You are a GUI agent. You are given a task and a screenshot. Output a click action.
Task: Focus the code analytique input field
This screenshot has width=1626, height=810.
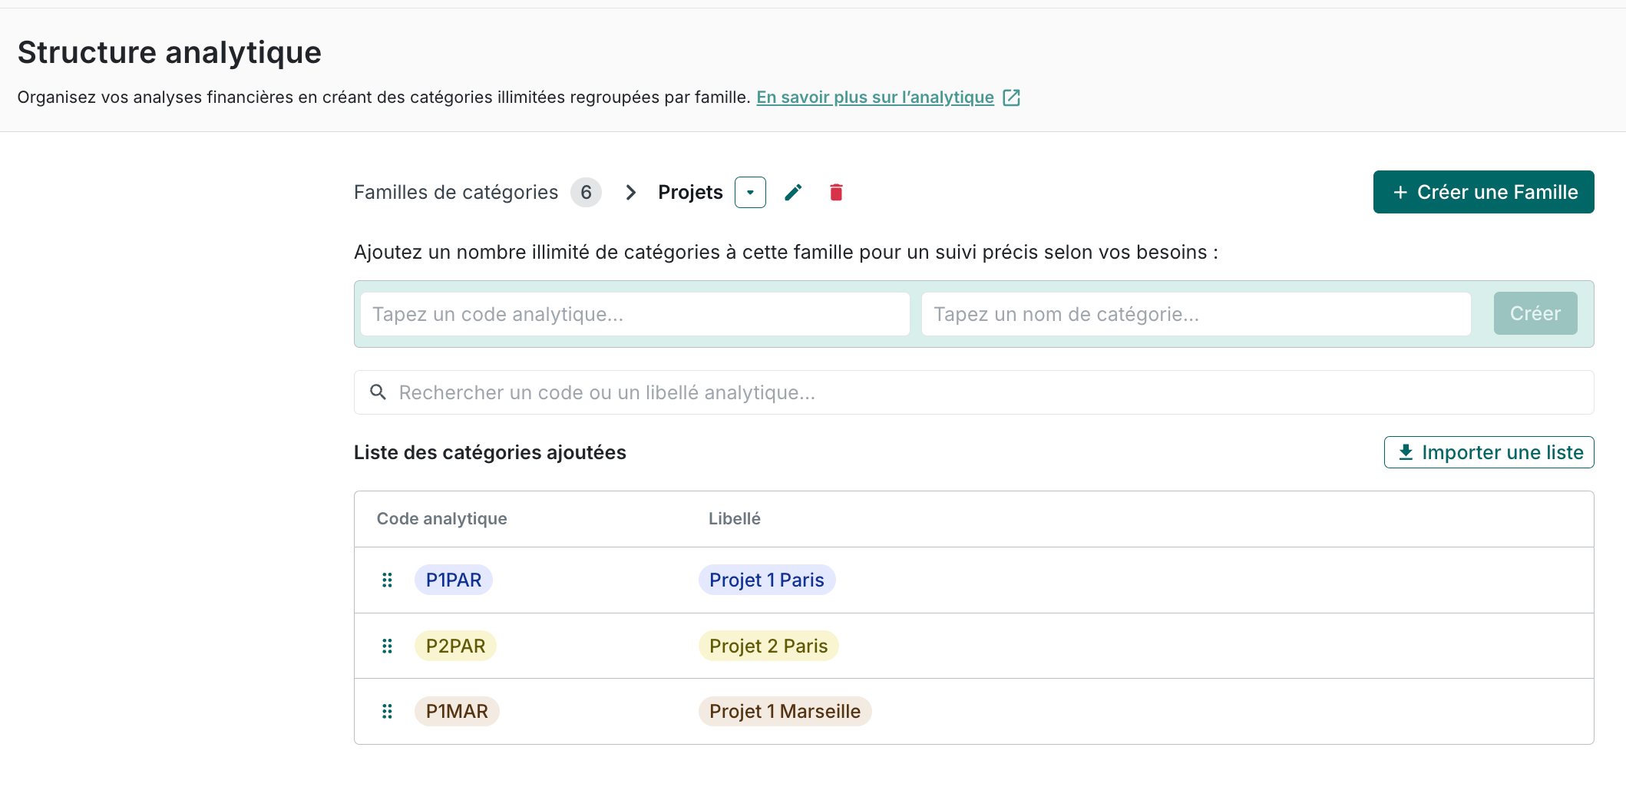pyautogui.click(x=635, y=314)
